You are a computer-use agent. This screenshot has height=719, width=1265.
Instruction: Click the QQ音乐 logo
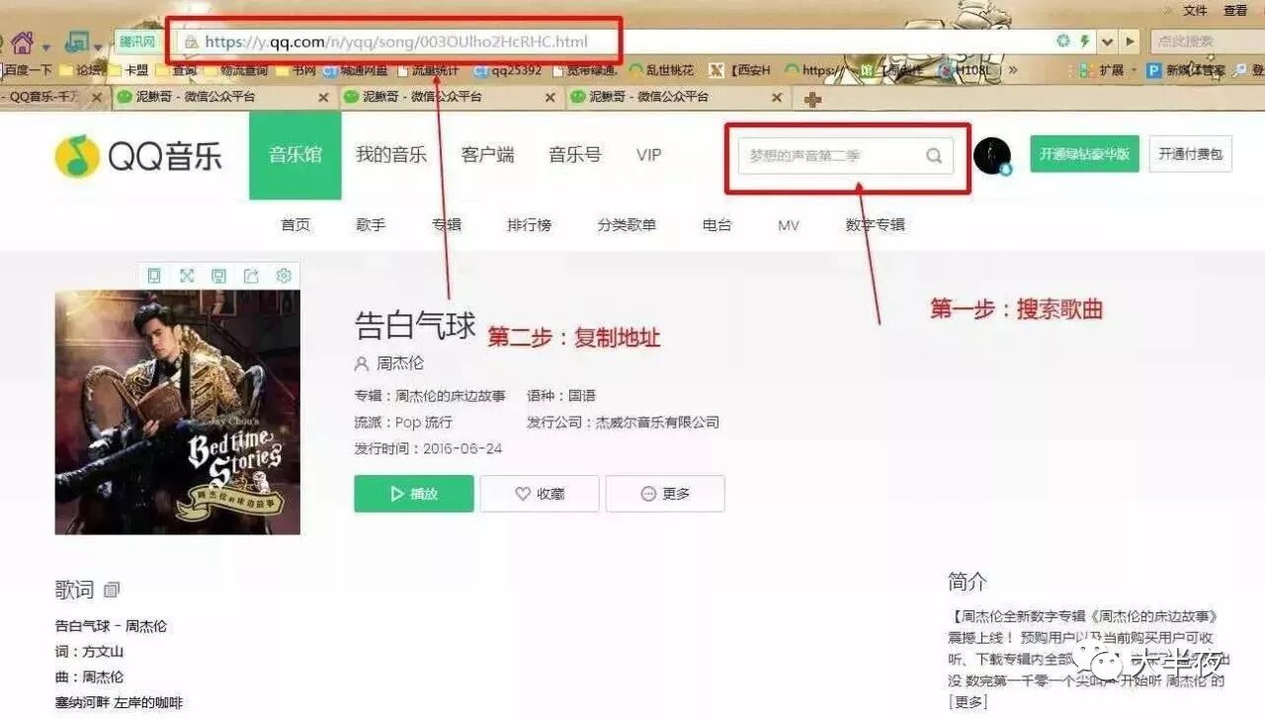click(x=139, y=156)
